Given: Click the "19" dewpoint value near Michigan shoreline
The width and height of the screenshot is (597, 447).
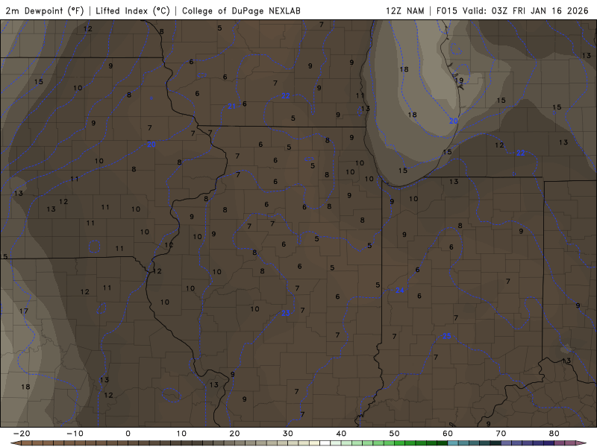Looking at the screenshot, I should [459, 80].
